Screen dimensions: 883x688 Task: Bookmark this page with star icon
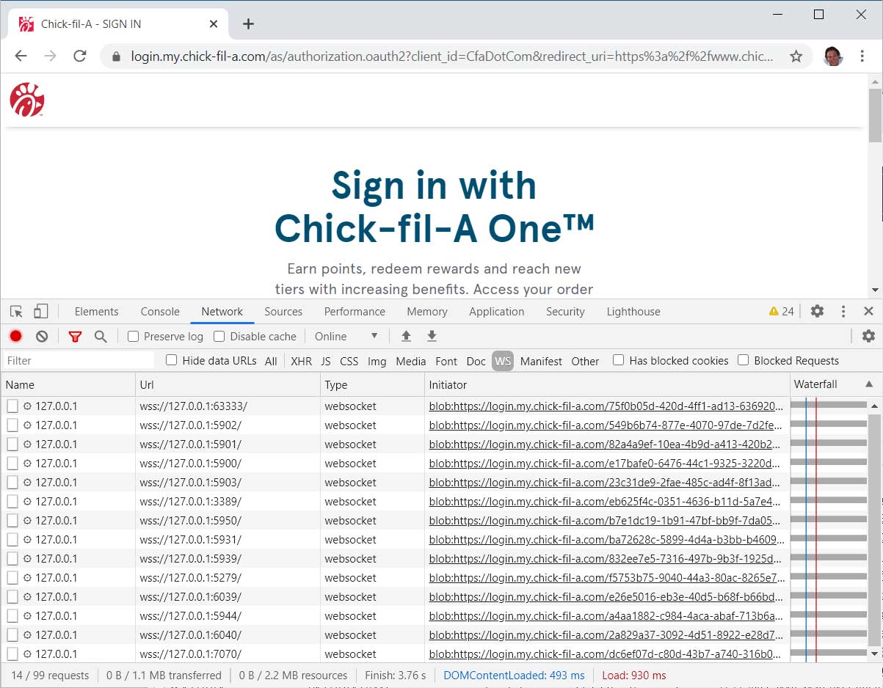796,56
